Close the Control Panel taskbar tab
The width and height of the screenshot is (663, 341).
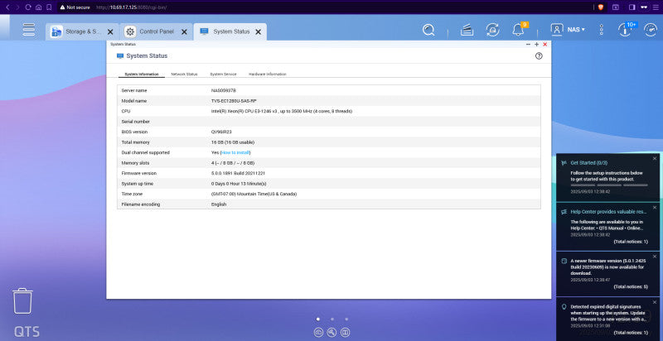[184, 31]
